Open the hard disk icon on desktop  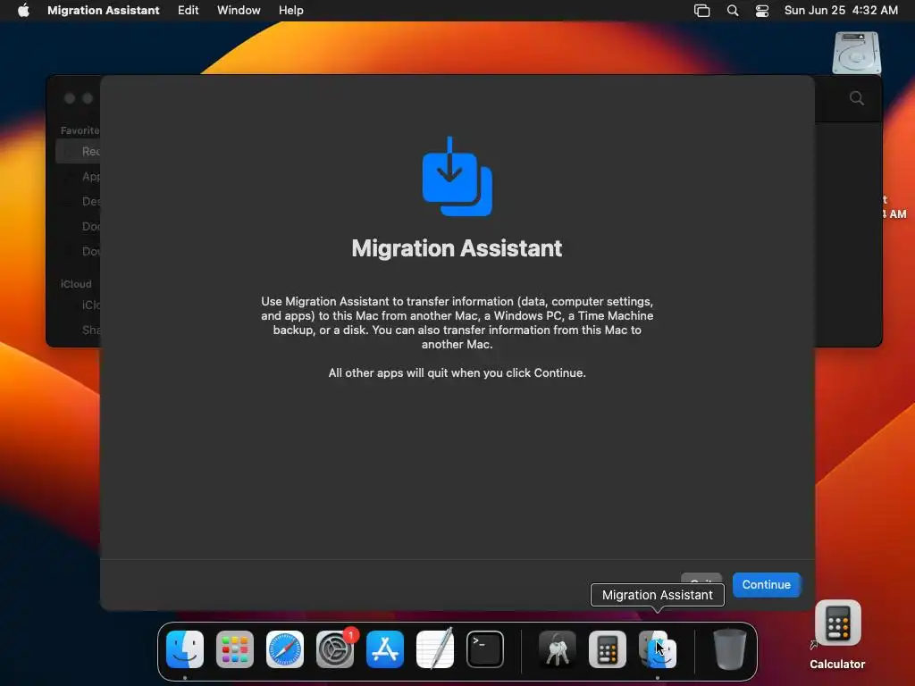856,53
